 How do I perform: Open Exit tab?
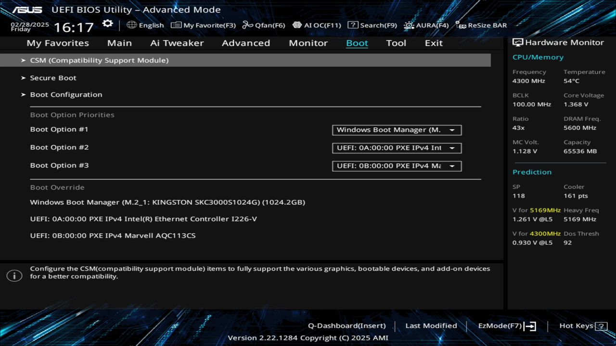[x=434, y=43]
